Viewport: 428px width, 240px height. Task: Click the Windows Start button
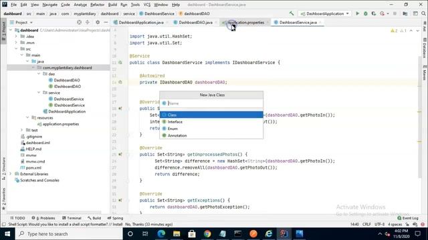(7, 234)
